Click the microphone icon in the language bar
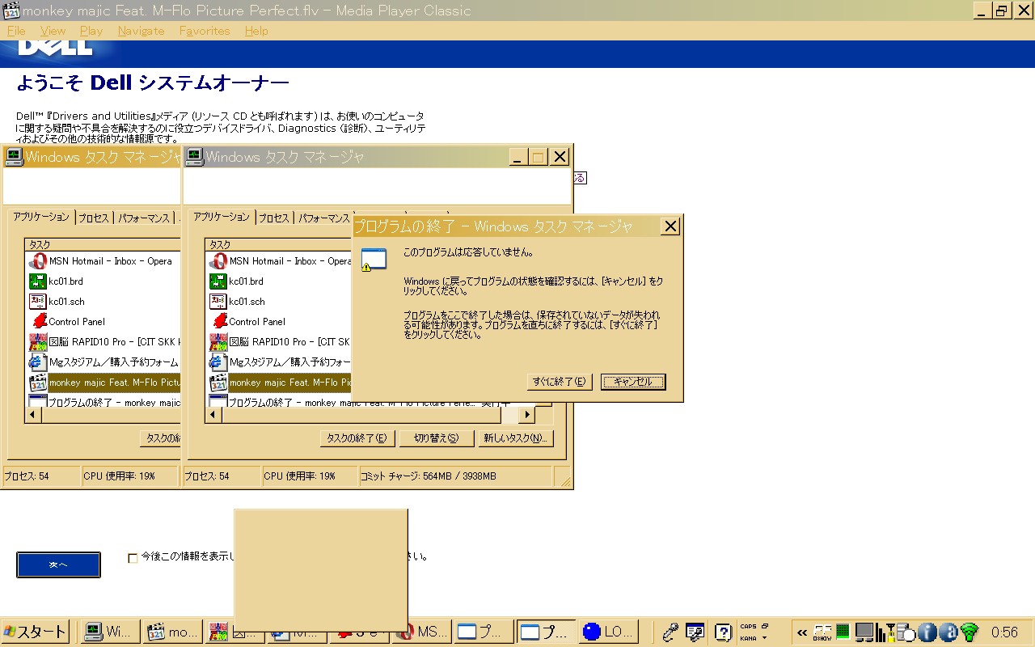This screenshot has height=647, width=1035. pyautogui.click(x=670, y=632)
